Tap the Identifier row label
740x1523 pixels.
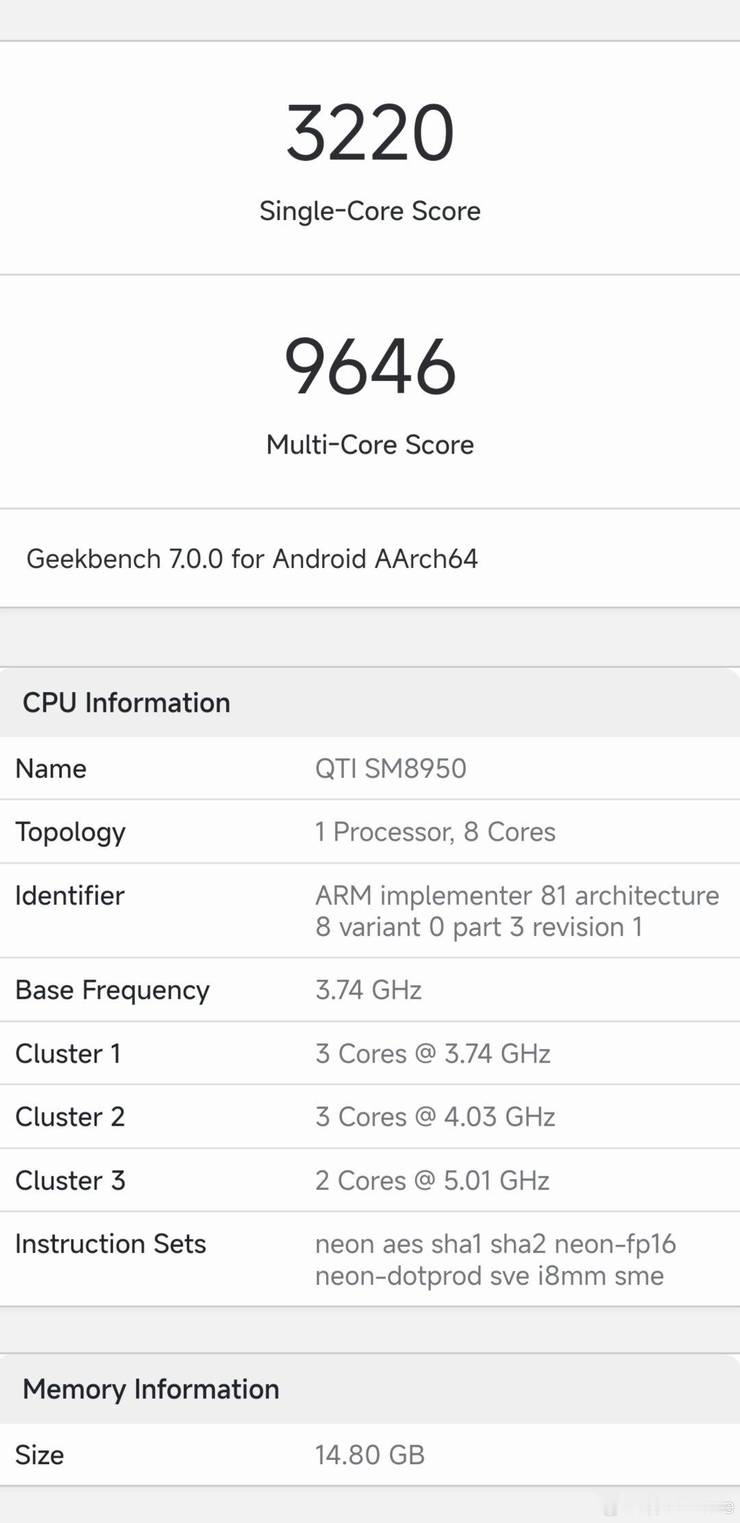(x=70, y=896)
